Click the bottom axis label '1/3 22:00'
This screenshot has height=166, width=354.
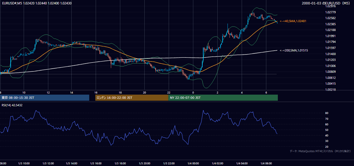tap(169, 164)
